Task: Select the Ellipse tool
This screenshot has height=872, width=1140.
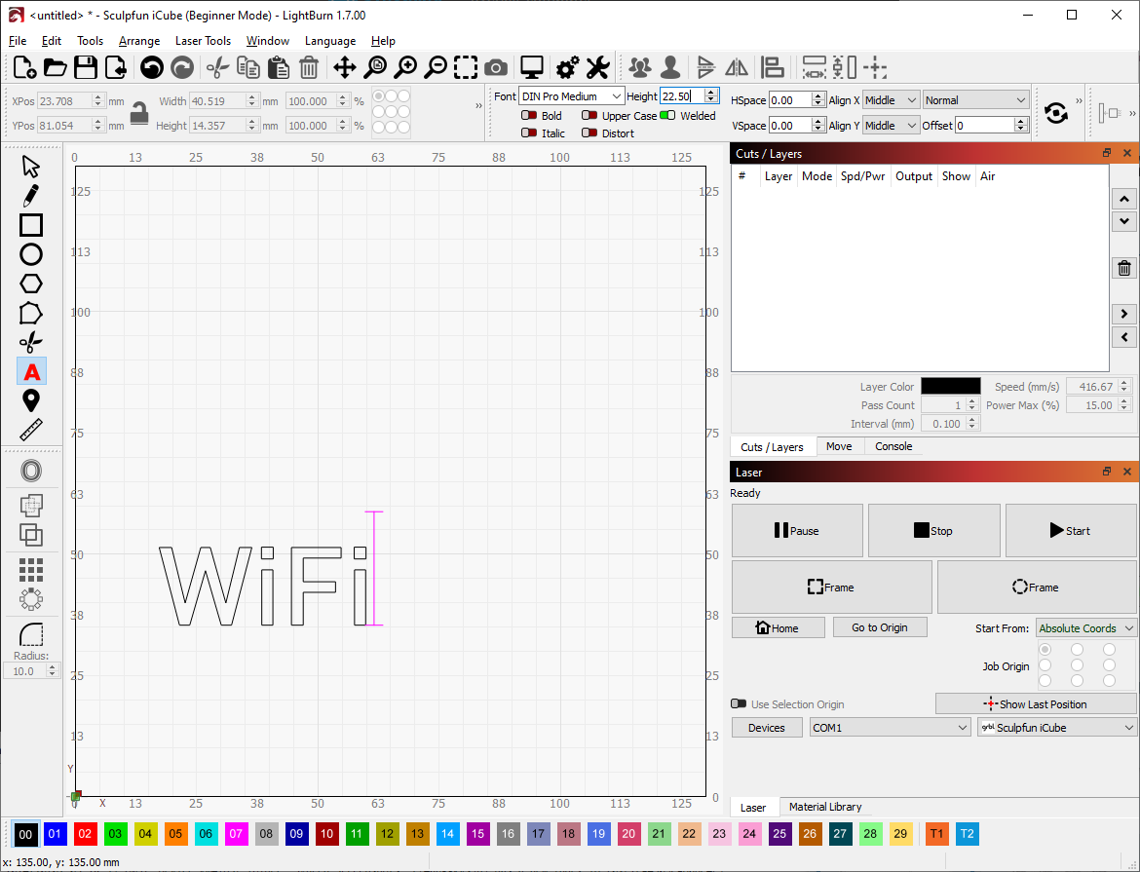Action: [x=31, y=254]
